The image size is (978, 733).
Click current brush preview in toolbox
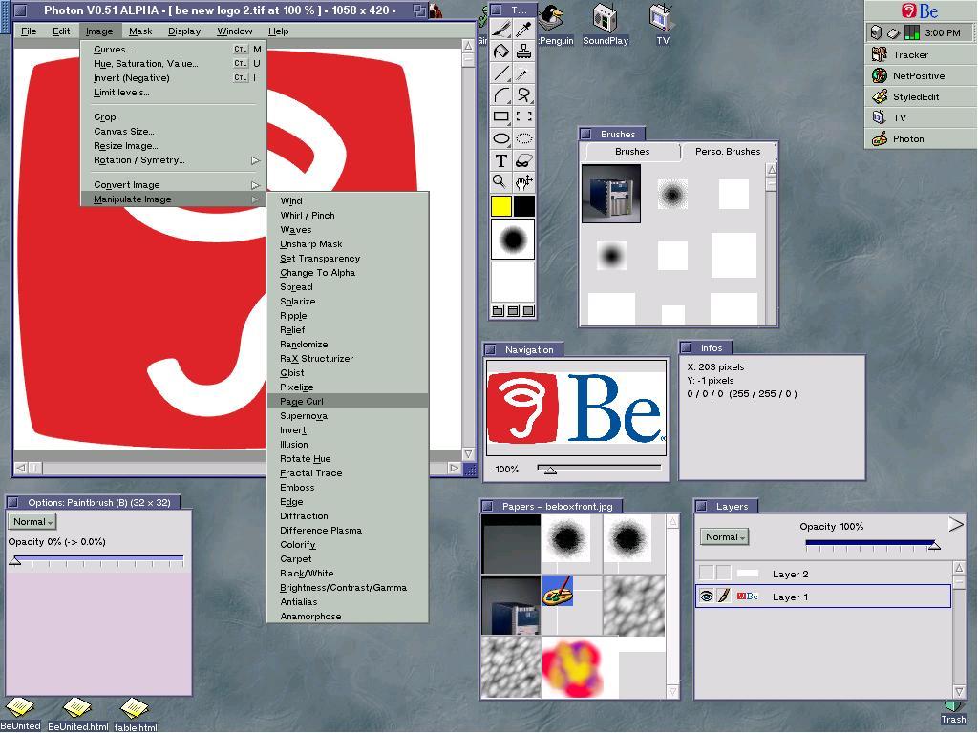tap(513, 239)
